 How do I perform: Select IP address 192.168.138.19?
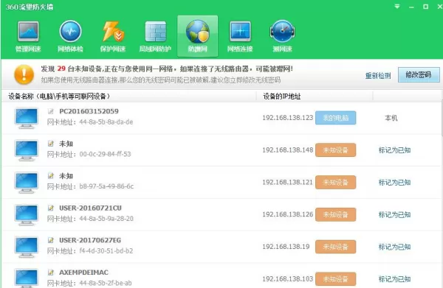point(286,247)
